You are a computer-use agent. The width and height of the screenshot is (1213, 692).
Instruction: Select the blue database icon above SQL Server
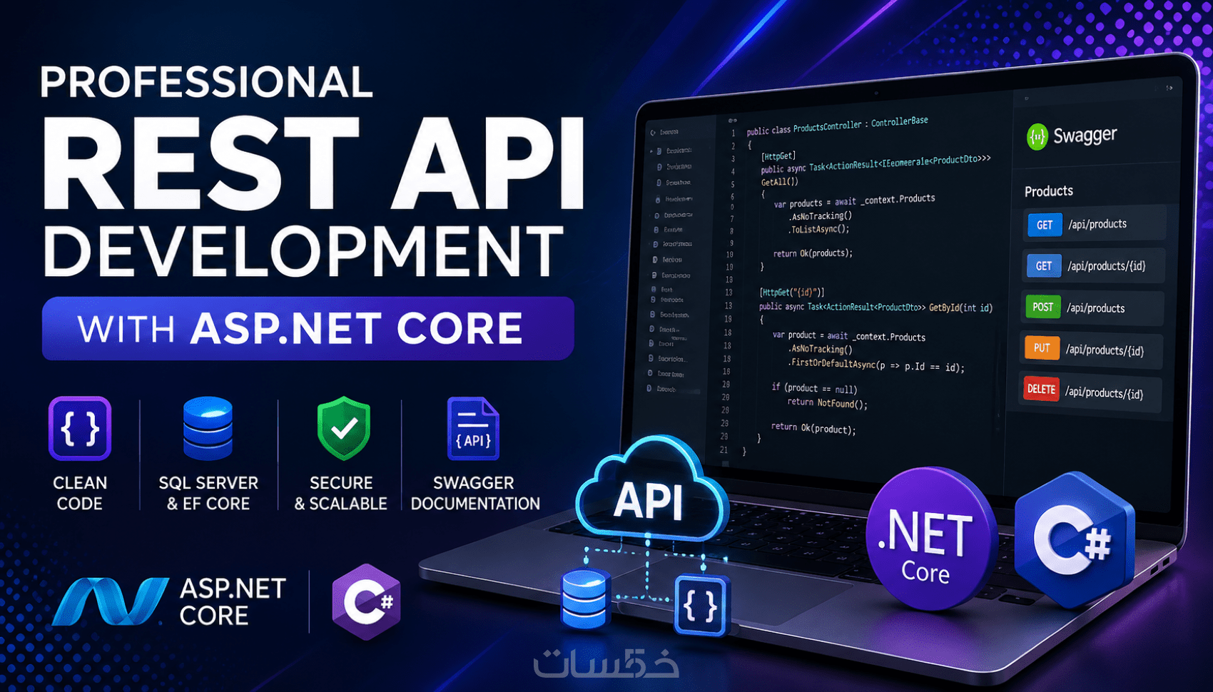[208, 428]
